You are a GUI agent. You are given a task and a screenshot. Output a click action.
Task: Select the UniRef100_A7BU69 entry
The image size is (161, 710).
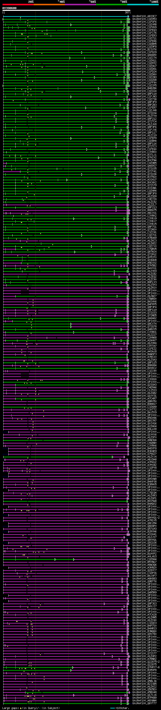(144, 238)
